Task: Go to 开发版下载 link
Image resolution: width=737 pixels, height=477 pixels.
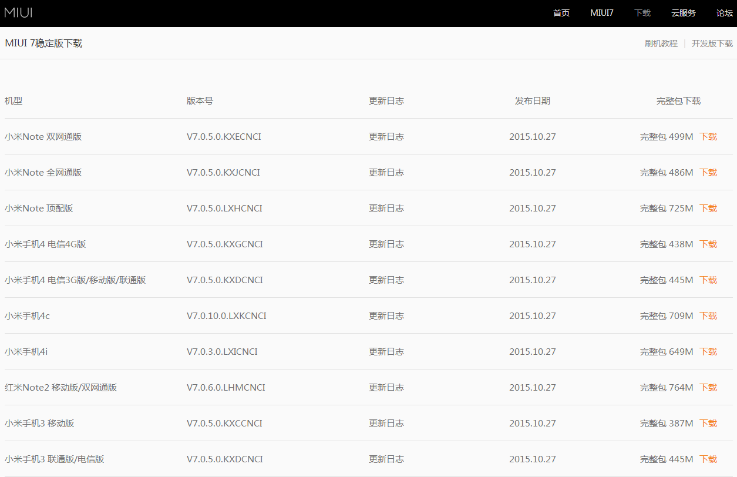Action: click(712, 43)
